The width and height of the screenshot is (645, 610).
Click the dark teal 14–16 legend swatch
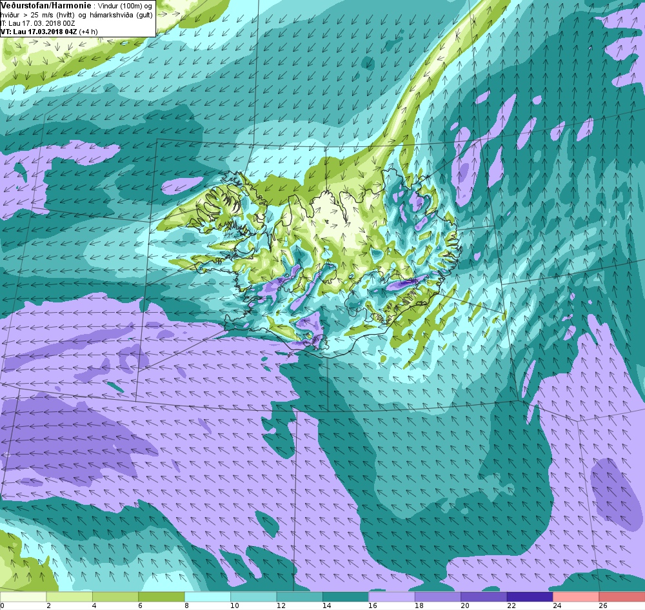coord(346,596)
